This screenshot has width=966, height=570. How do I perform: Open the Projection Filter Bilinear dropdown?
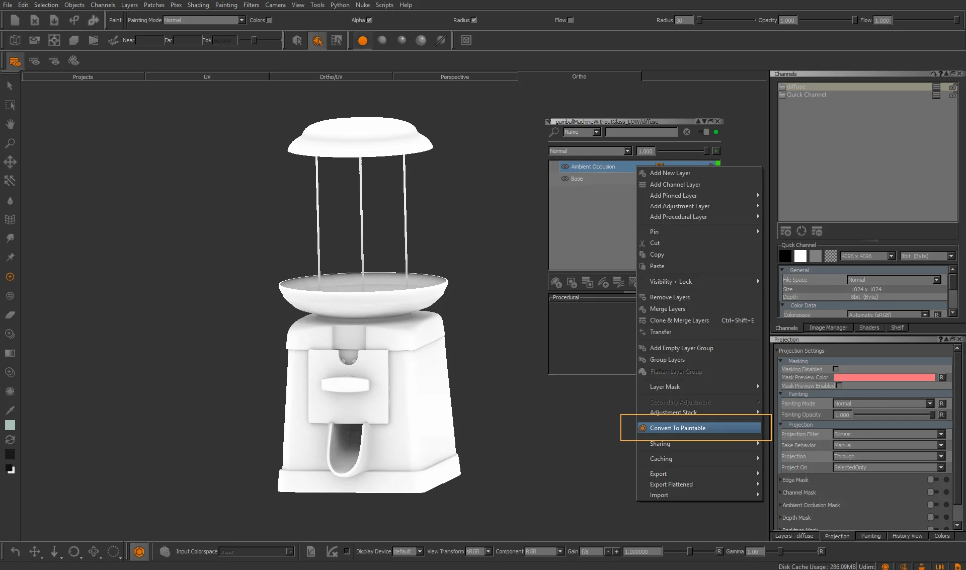tap(889, 434)
